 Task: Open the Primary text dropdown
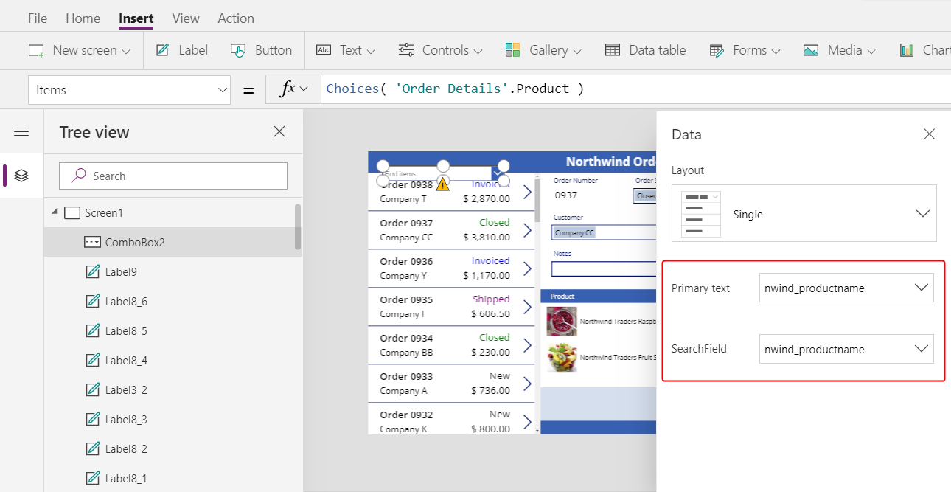846,288
